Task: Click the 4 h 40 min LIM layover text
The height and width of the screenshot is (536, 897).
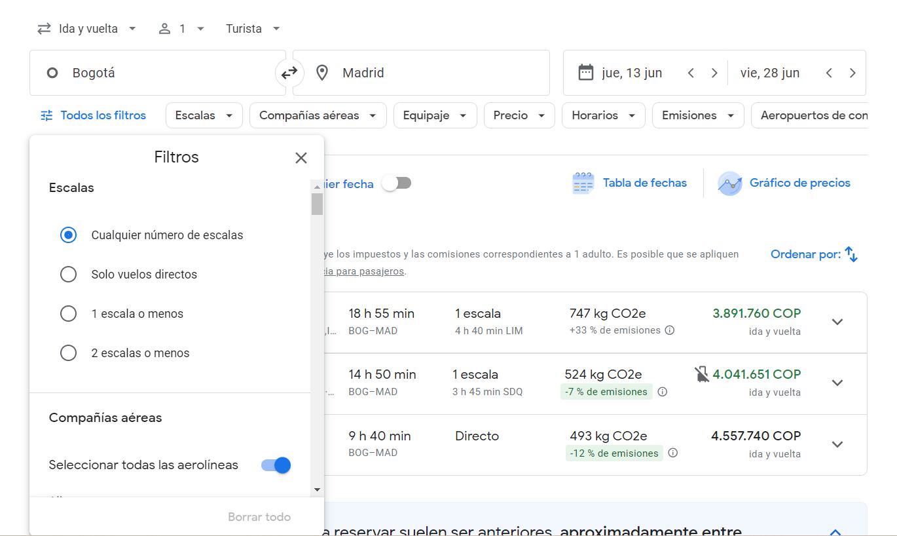Action: [x=489, y=331]
